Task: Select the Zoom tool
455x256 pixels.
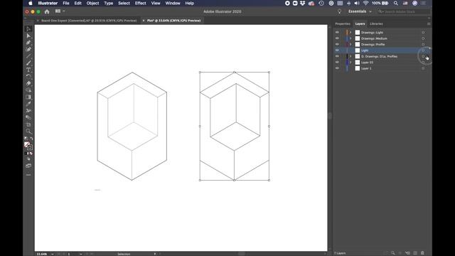Action: (28, 131)
